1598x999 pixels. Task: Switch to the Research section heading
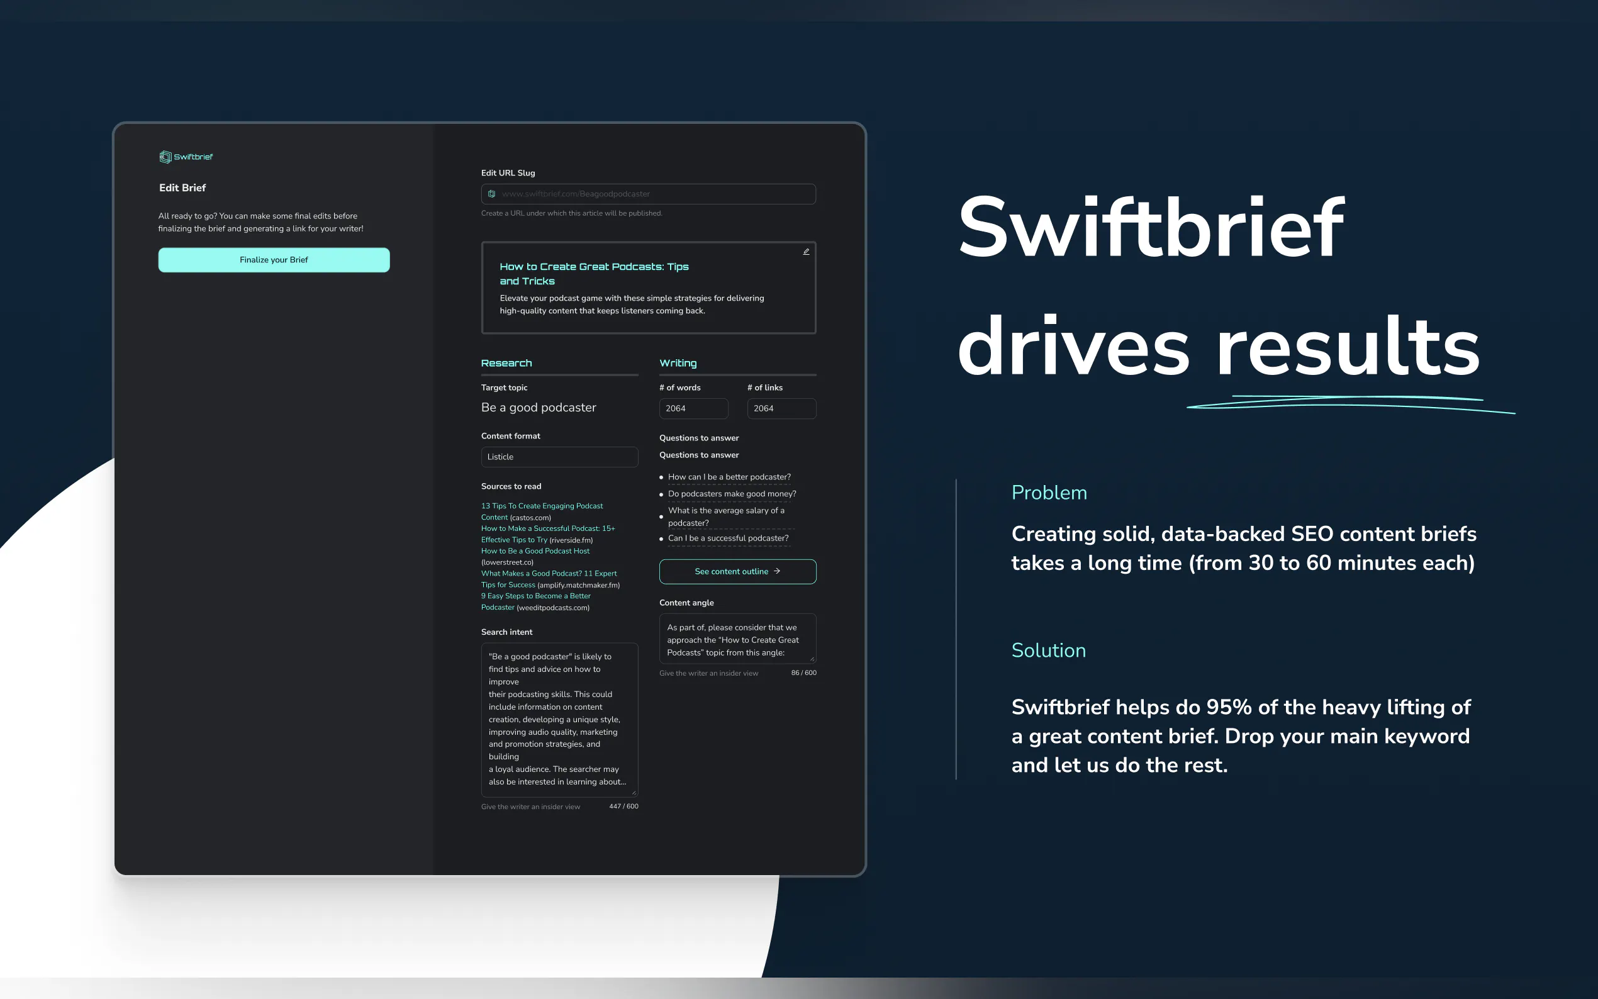(506, 364)
